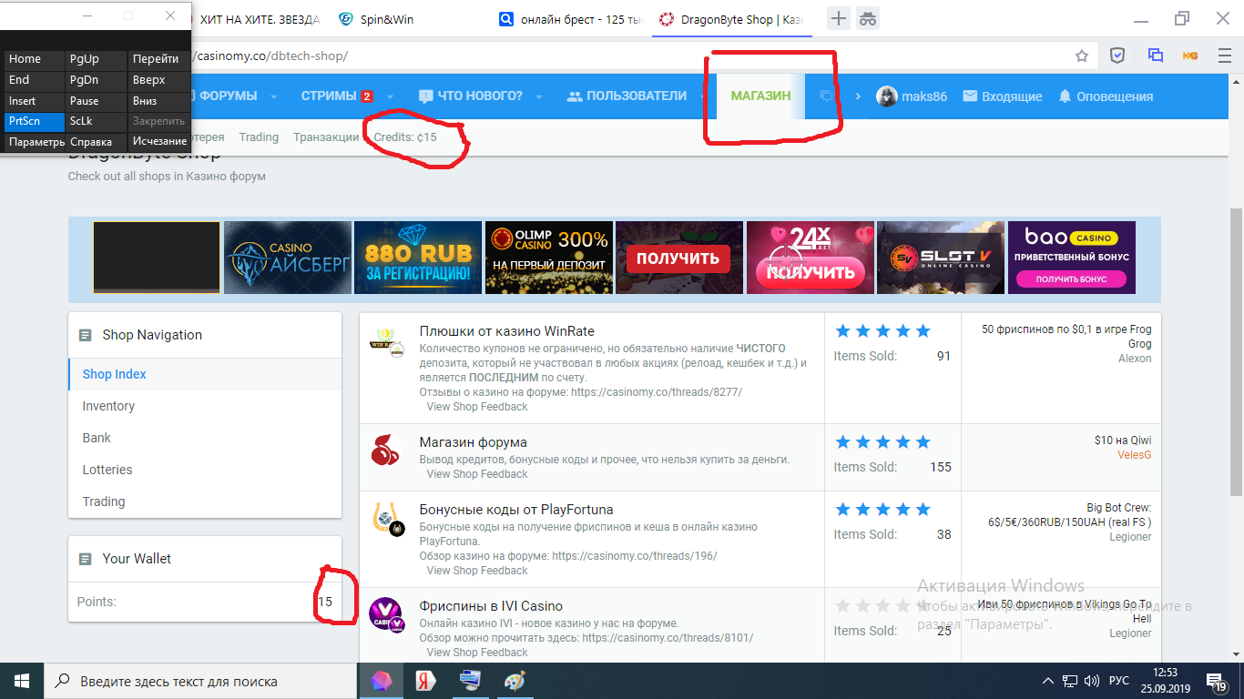The image size is (1244, 699).
Task: Select Inventory in Shop Navigation
Action: click(x=108, y=406)
